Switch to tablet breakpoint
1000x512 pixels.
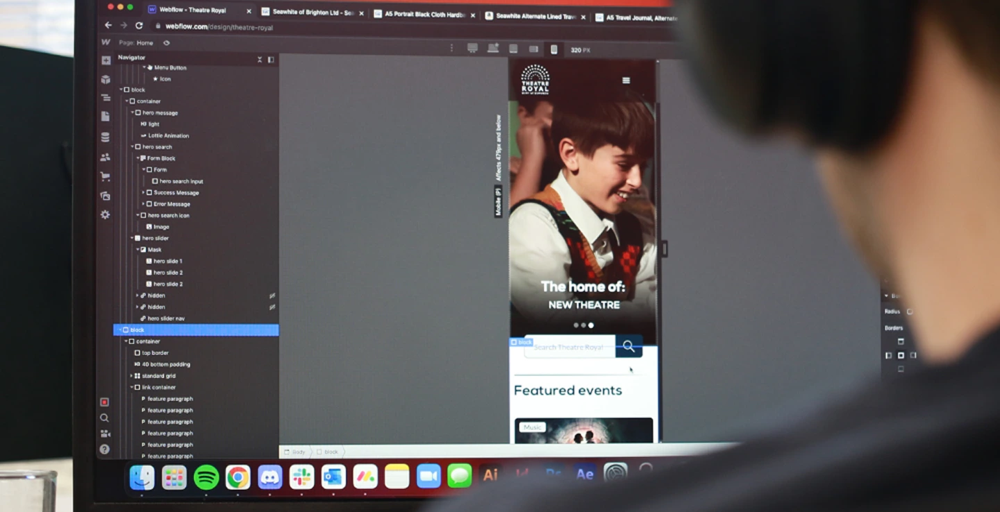tap(513, 49)
